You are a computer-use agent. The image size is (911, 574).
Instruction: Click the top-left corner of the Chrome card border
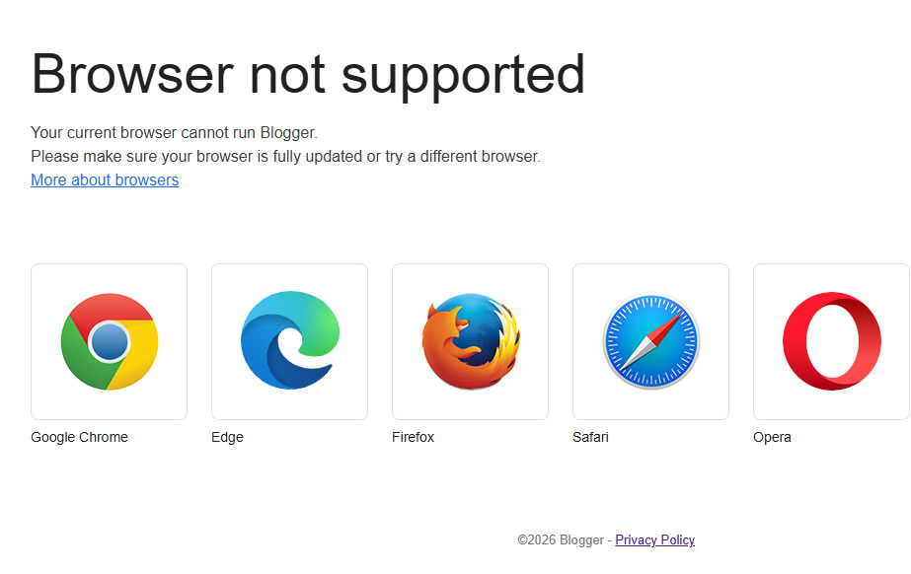point(32,264)
